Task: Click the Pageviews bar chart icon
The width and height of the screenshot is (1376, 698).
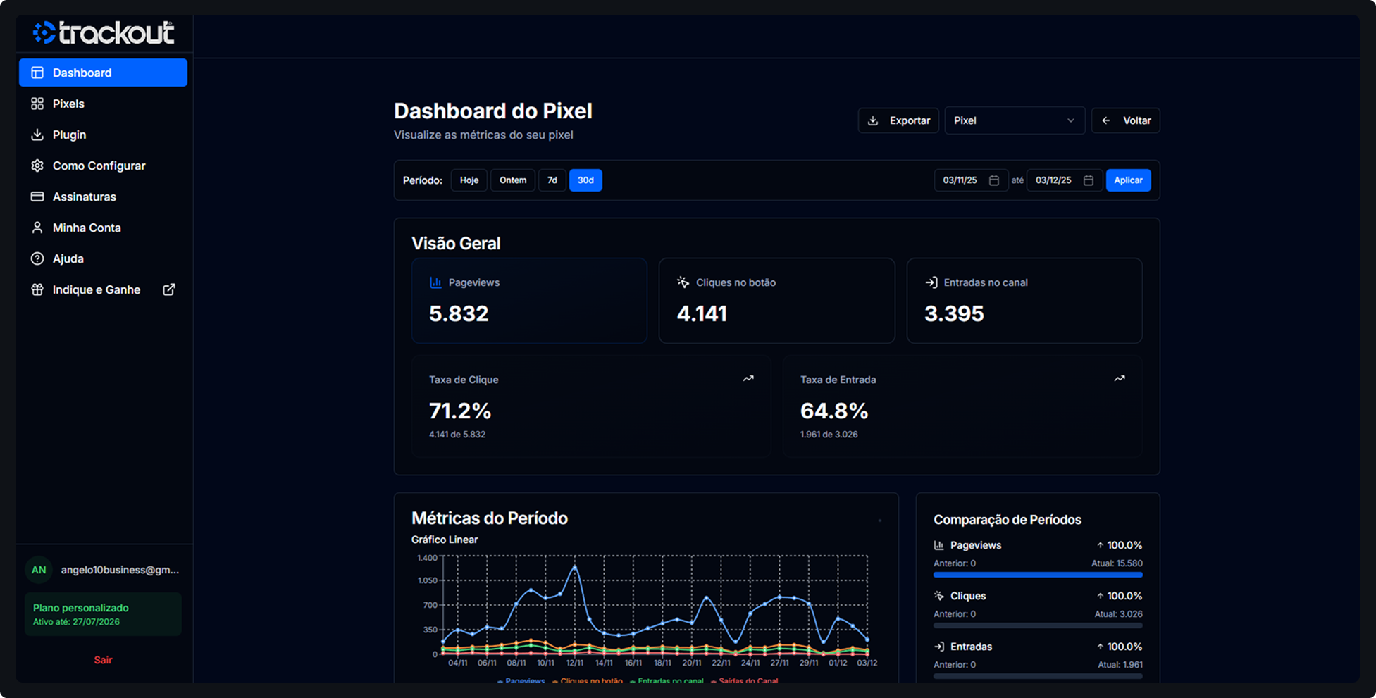Action: (x=435, y=282)
